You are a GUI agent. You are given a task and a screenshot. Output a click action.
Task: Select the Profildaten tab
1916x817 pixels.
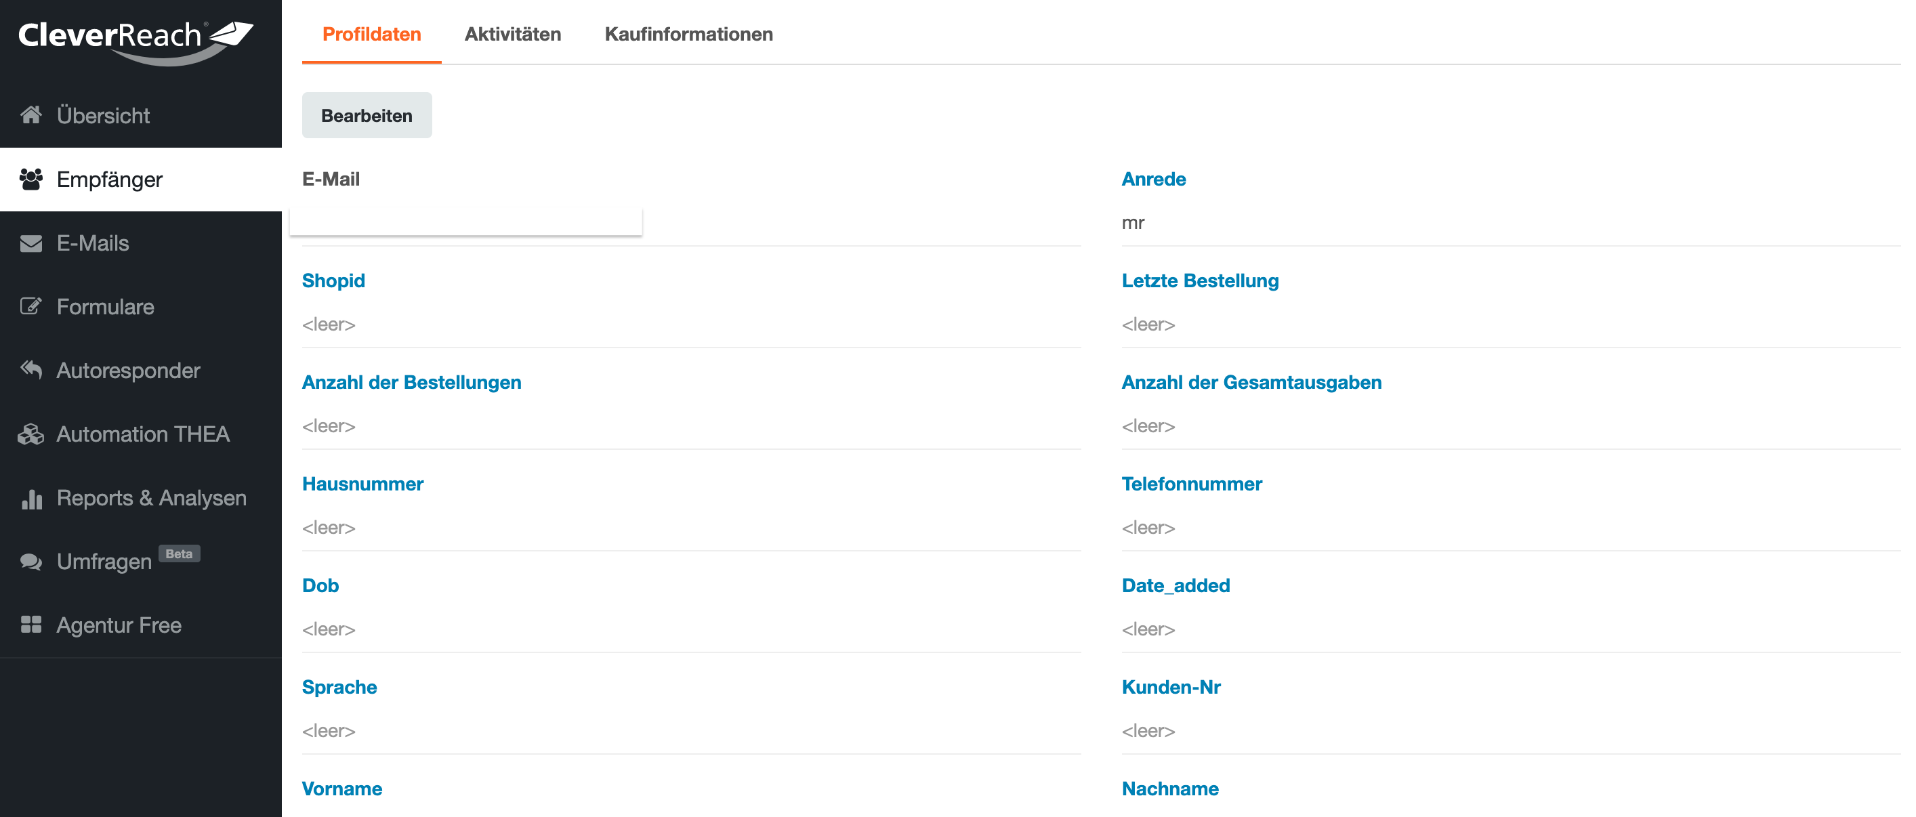(372, 34)
